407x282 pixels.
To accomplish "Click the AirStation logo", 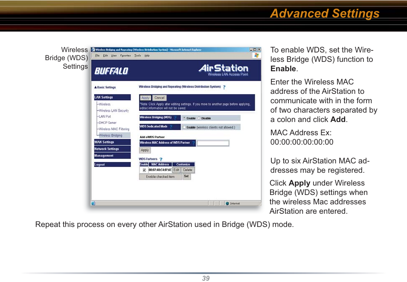I will (x=224, y=70).
